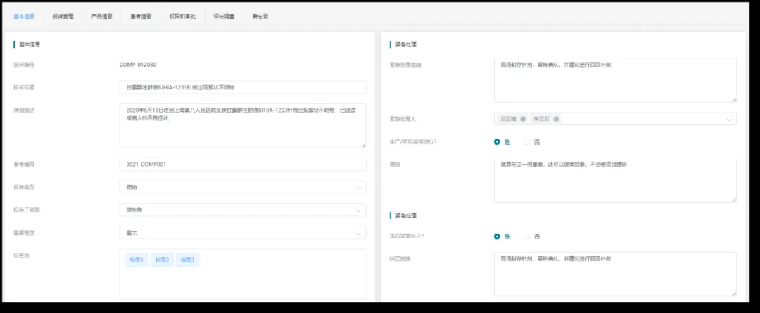This screenshot has height=313, width=760.
Task: Focus the 投诉标题 input field
Action: click(243, 87)
